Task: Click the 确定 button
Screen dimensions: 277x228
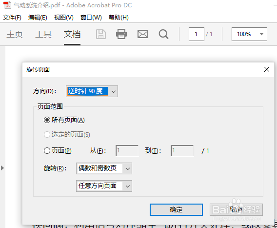Action: [x=176, y=209]
